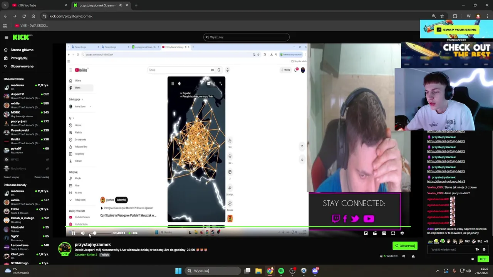Mute the Kick tab audio icon
Screen dimensions: 493x277
121,5
